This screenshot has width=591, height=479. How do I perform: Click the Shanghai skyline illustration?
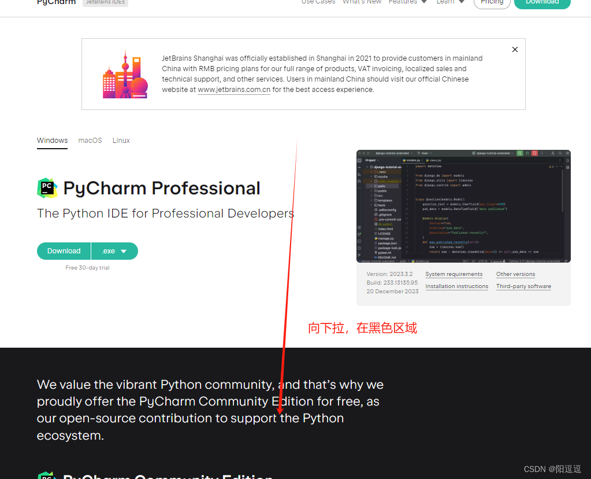(x=125, y=75)
